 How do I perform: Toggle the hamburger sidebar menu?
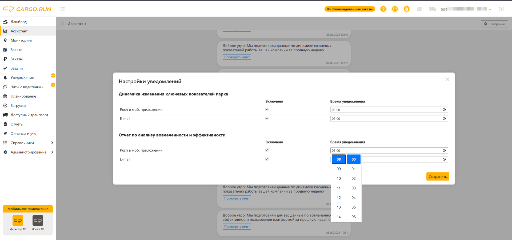coord(63,9)
